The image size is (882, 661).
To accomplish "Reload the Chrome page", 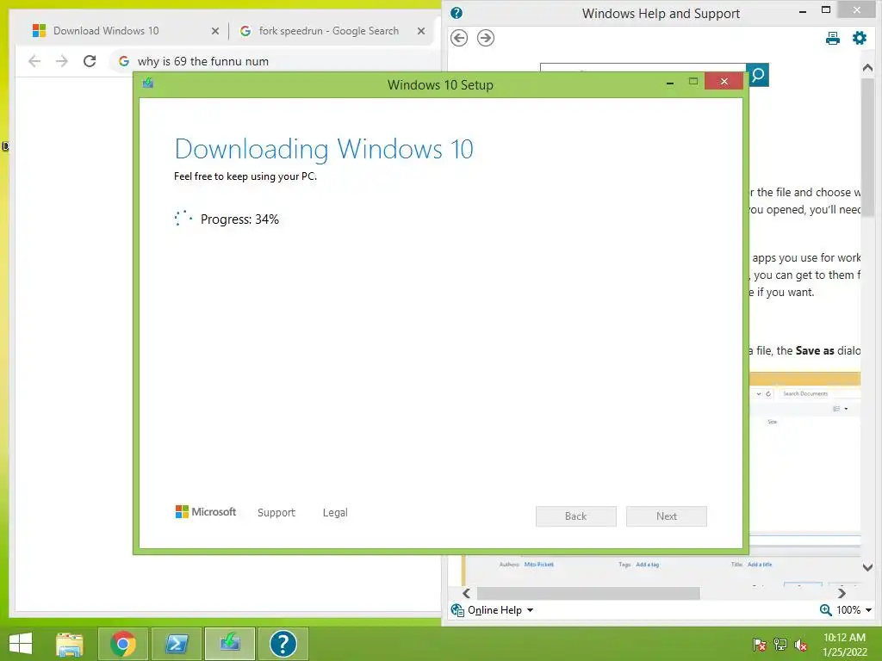I will point(90,61).
